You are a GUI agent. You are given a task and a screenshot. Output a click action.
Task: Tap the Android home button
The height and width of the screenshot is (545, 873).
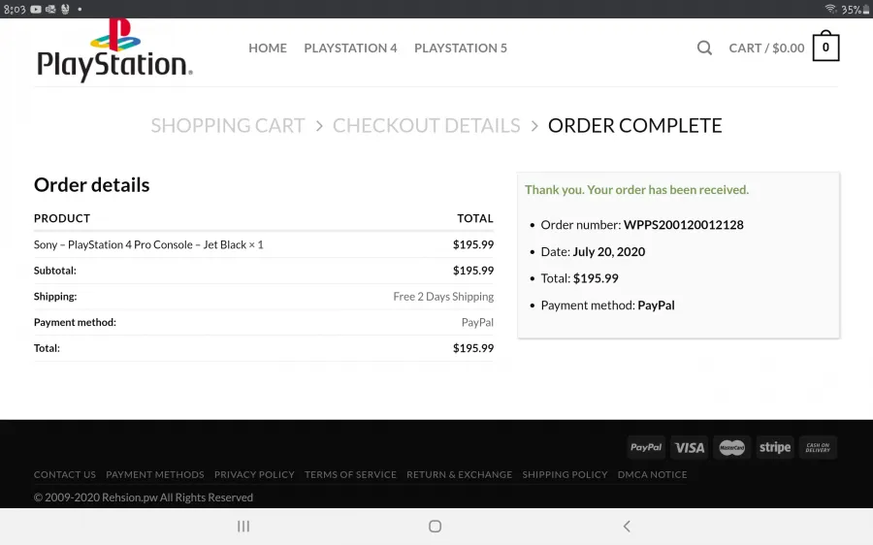(435, 526)
